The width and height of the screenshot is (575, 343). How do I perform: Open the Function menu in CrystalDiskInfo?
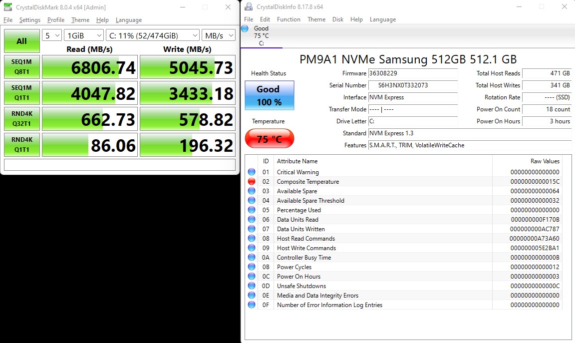pos(288,19)
